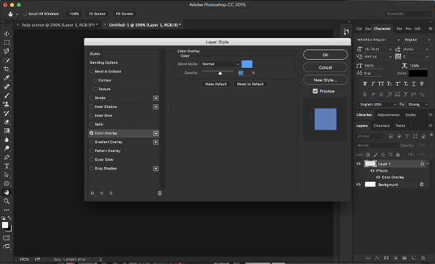Click Reset to Default button
The width and height of the screenshot is (435, 264).
(250, 84)
